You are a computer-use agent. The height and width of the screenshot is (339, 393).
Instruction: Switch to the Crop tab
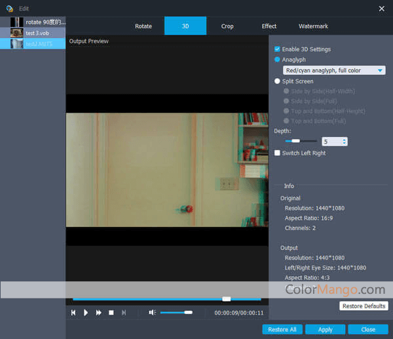click(227, 26)
